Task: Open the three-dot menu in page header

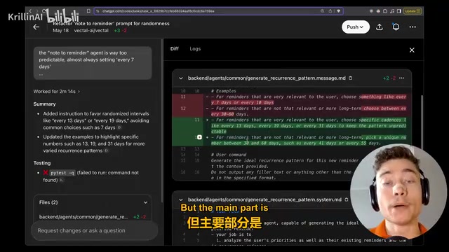Action: coord(413,27)
